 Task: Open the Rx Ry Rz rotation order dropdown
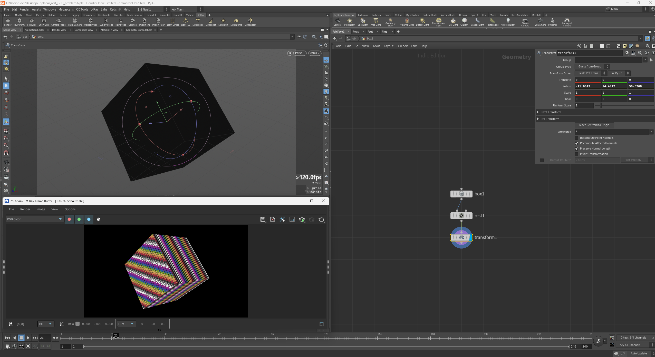pos(619,73)
